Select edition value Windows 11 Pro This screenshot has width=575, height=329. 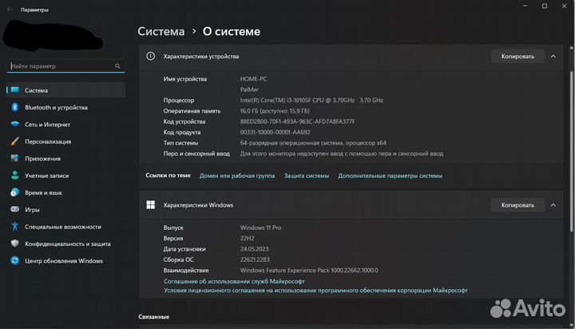[x=260, y=228]
